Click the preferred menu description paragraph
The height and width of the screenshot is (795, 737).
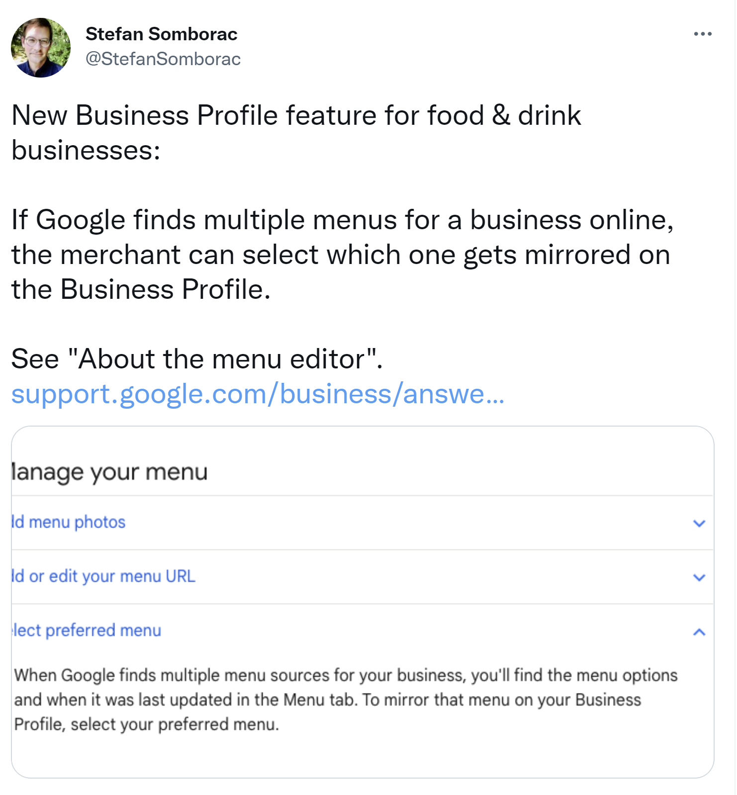pyautogui.click(x=345, y=700)
